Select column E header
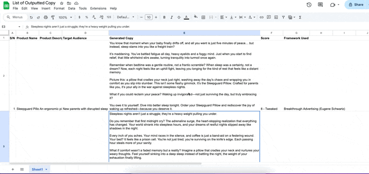The height and width of the screenshot is (174, 369). [184, 33]
